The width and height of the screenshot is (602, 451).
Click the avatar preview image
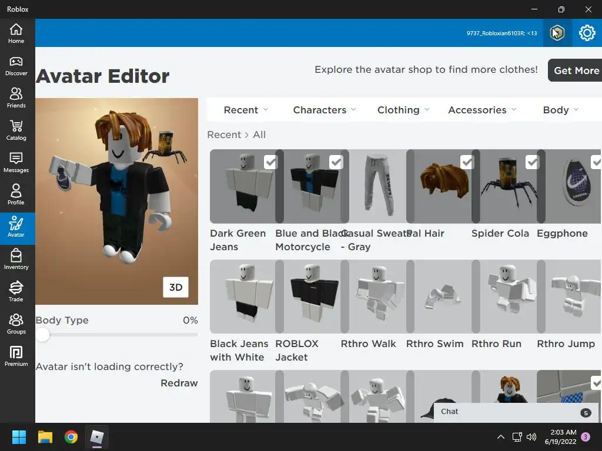tap(117, 201)
